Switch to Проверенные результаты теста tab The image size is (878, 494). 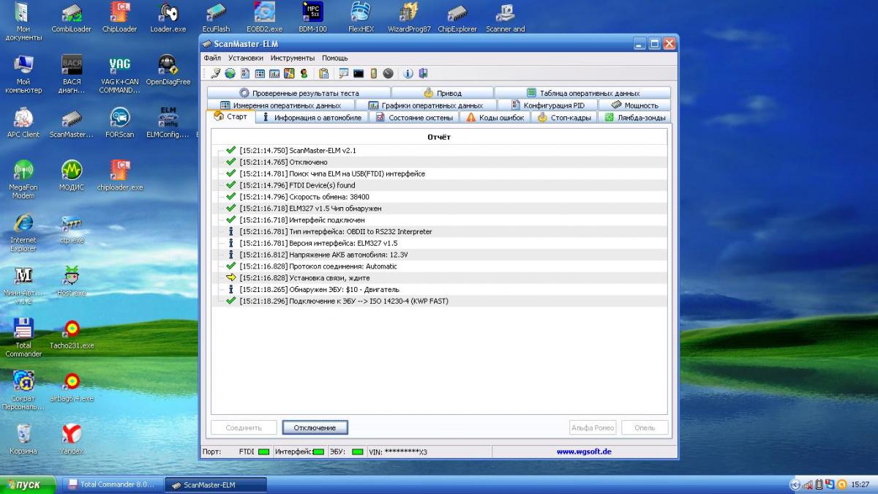pyautogui.click(x=299, y=93)
